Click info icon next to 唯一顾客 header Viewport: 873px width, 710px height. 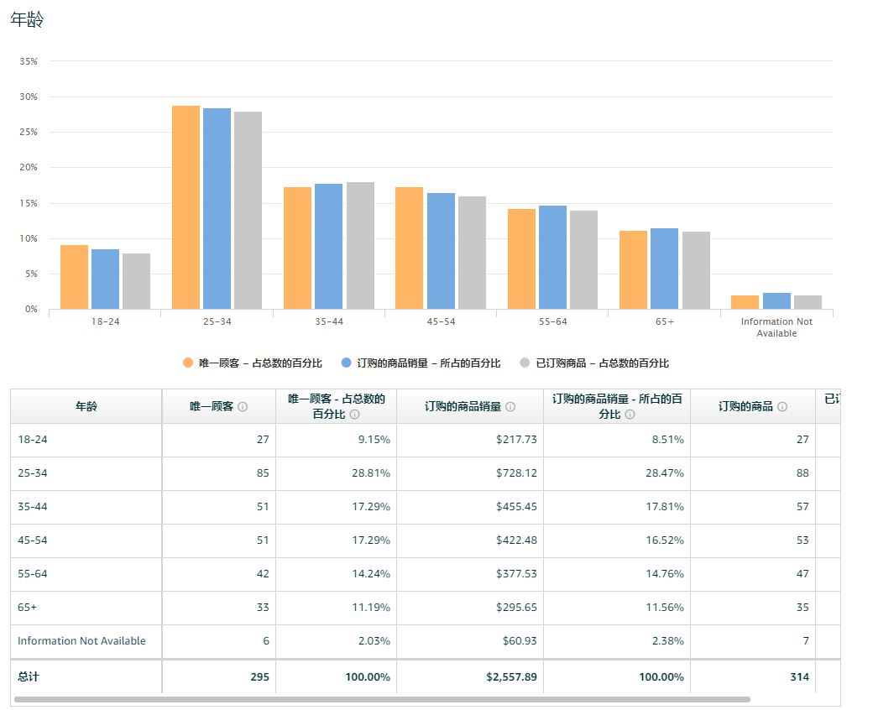coord(243,407)
